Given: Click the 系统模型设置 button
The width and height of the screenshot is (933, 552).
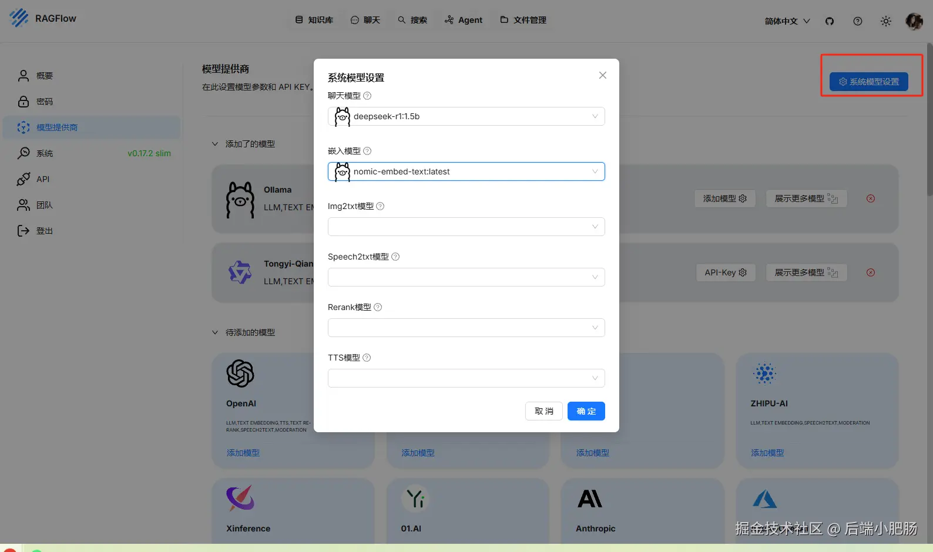Looking at the screenshot, I should pos(869,82).
